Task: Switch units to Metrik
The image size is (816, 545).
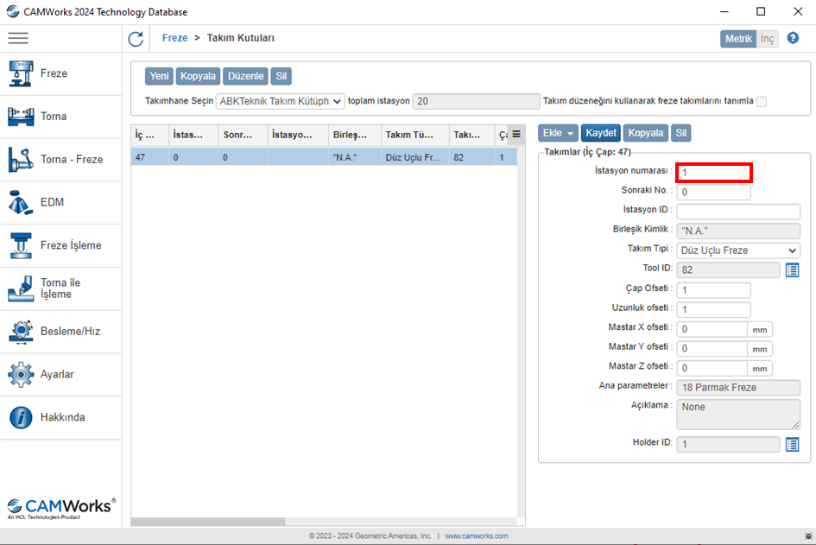Action: [x=738, y=39]
